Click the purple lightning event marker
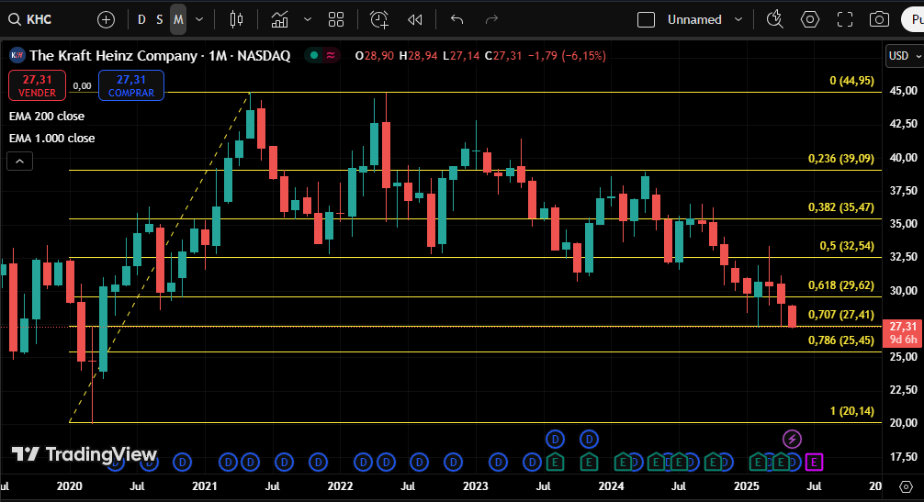Viewport: 924px width, 502px height. tap(792, 439)
